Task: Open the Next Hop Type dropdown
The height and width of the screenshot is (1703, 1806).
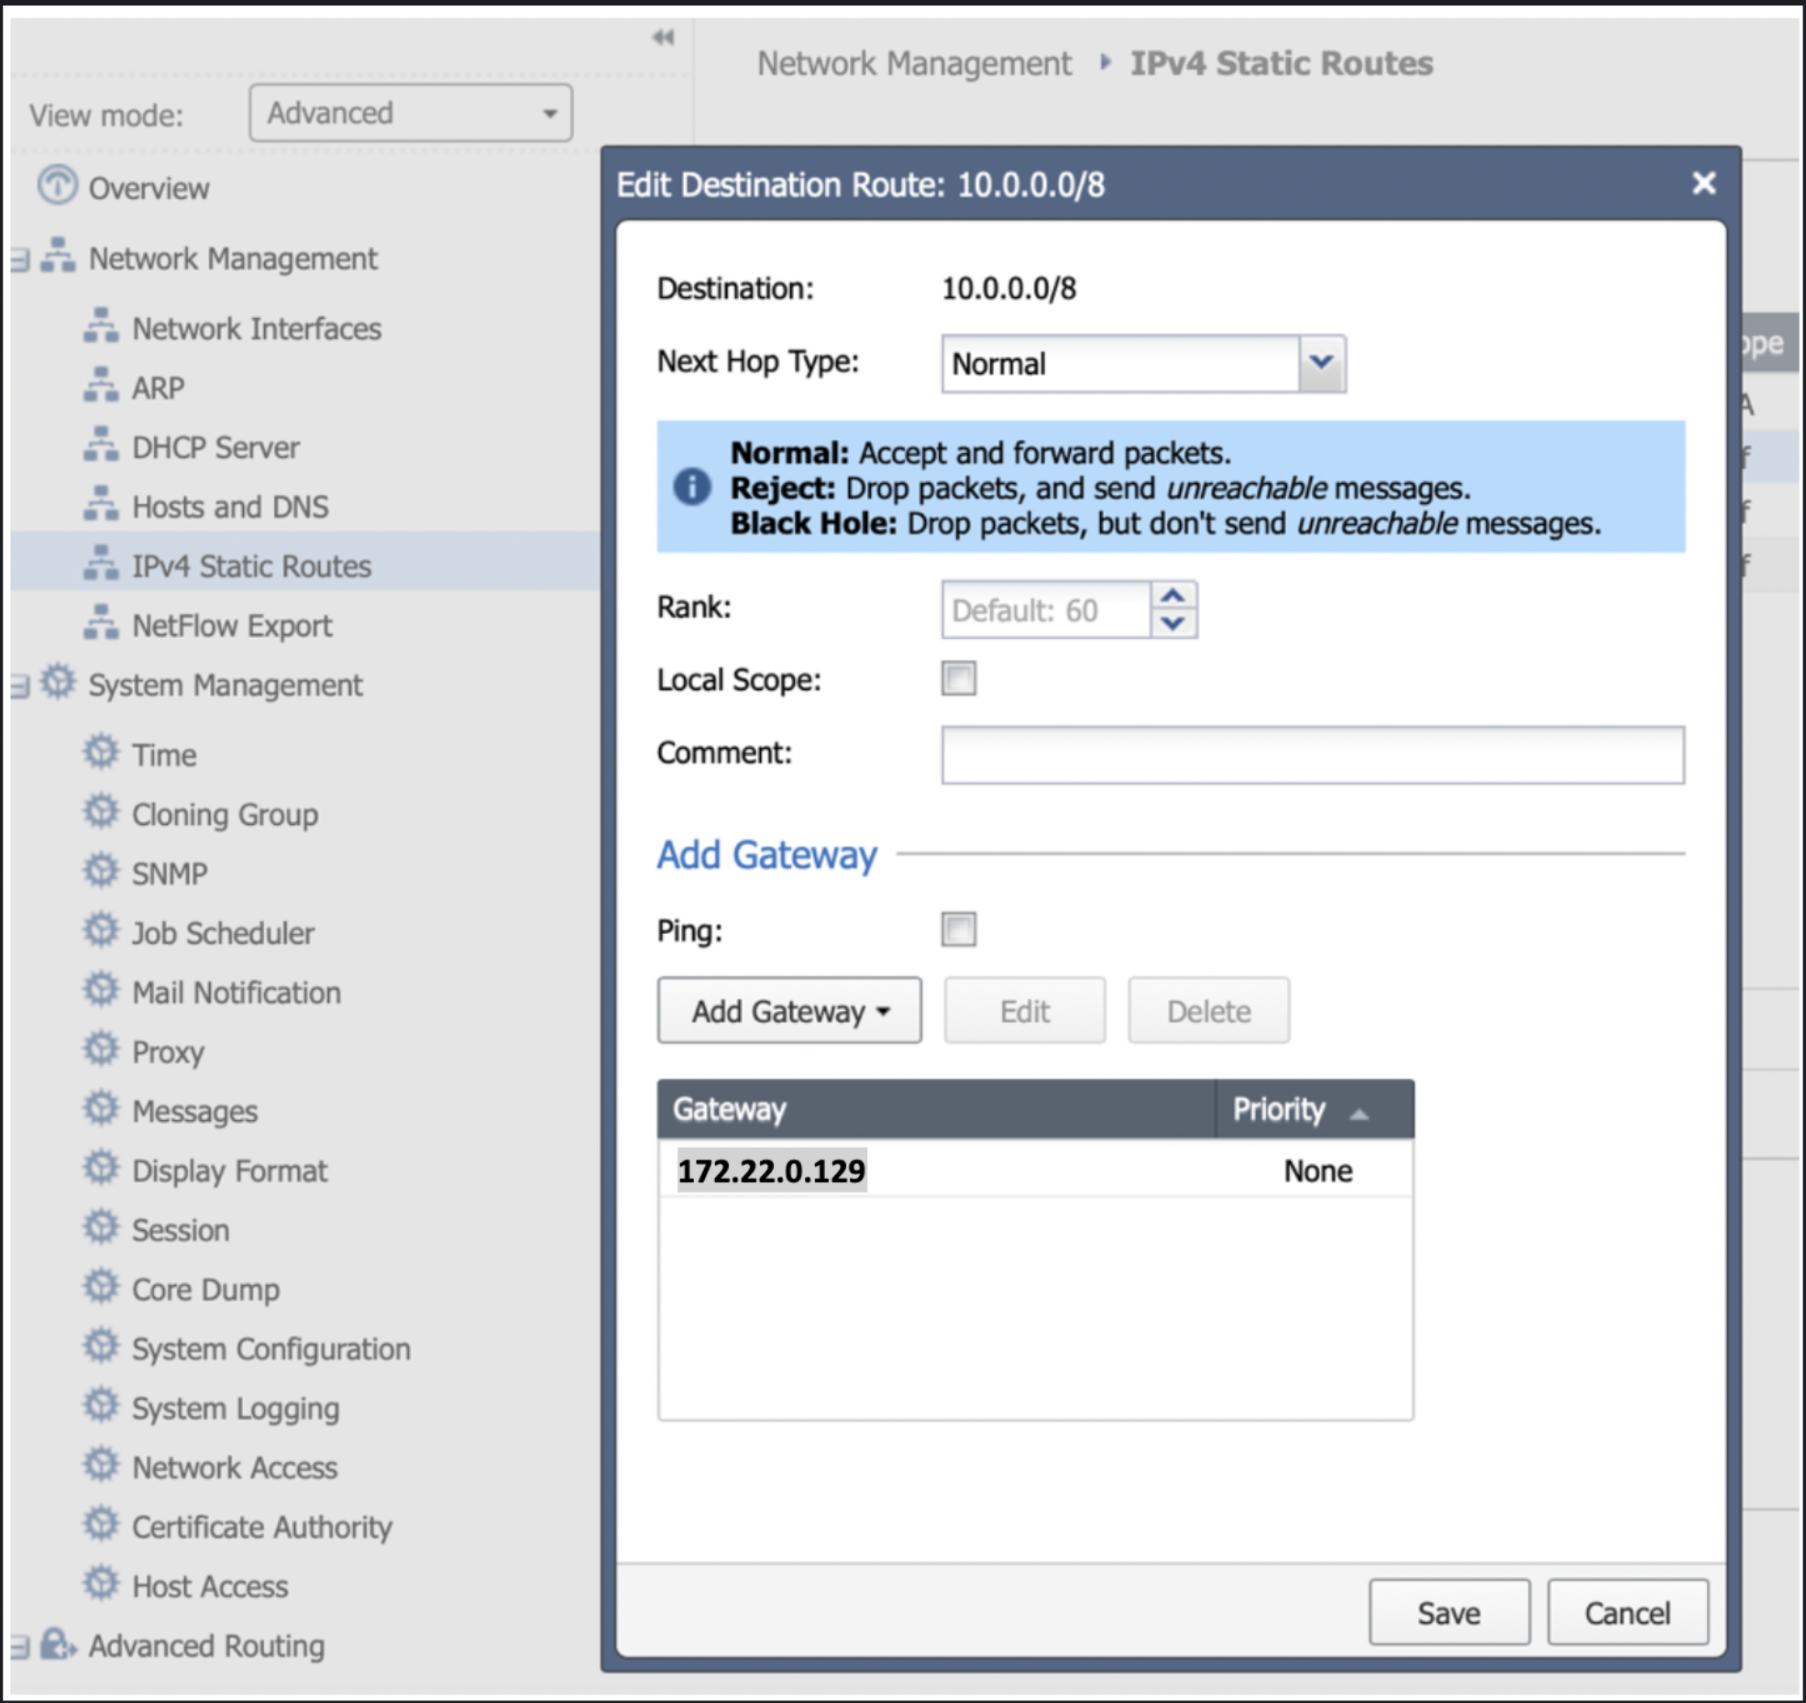Action: (1321, 363)
